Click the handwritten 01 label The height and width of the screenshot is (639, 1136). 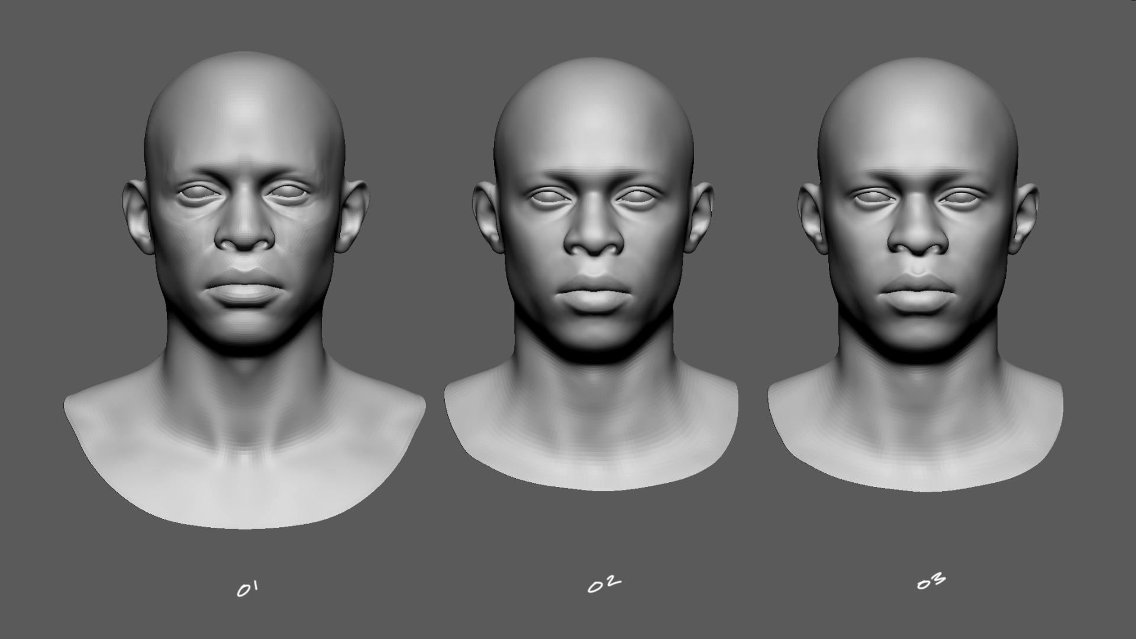248,589
